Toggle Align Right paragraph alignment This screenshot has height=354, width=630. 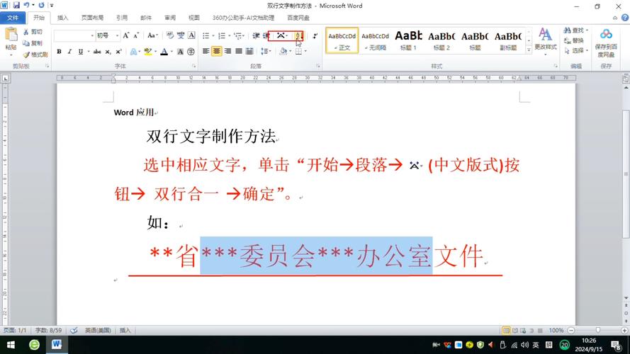click(x=227, y=51)
